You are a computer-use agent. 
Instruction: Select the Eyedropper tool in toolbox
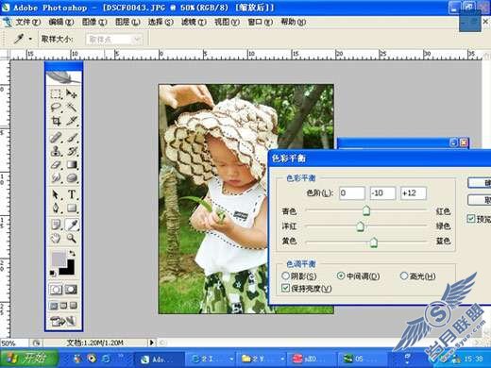[72, 225]
